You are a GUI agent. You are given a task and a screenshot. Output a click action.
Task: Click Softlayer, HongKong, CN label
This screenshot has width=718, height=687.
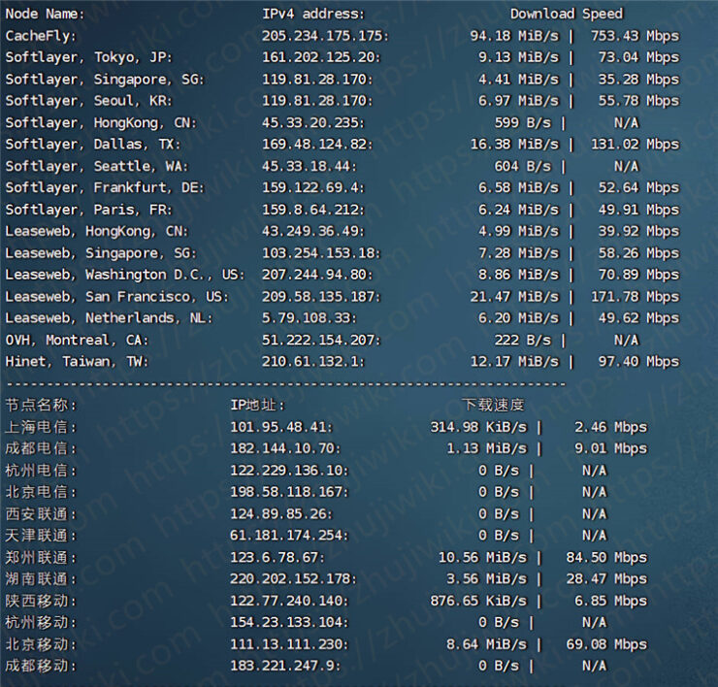pos(101,123)
